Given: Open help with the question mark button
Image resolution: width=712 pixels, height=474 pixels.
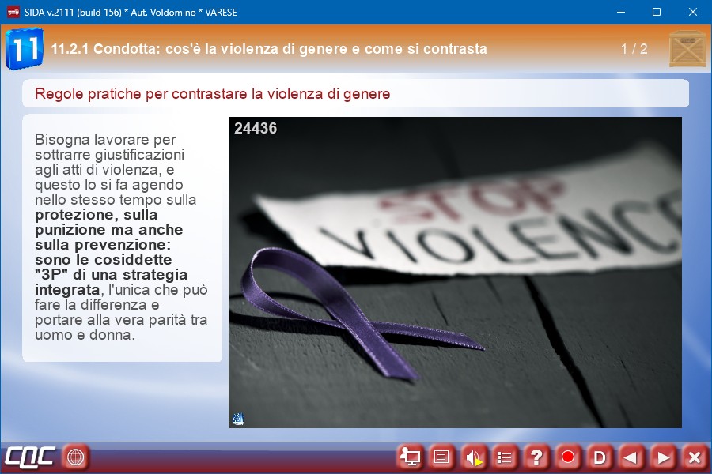Looking at the screenshot, I should click(536, 457).
